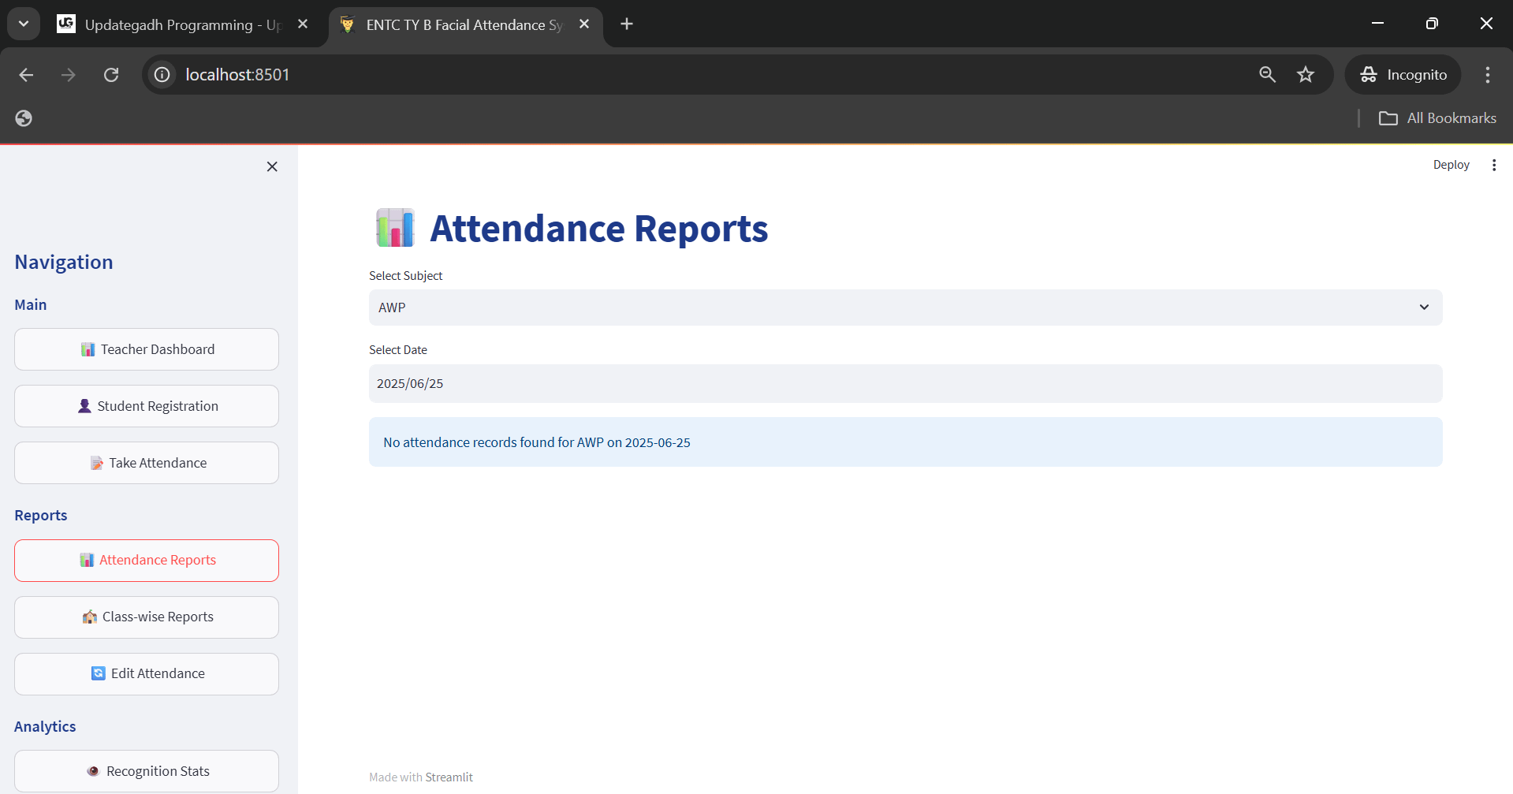Open the new tab plus button
This screenshot has width=1513, height=794.
627,24
